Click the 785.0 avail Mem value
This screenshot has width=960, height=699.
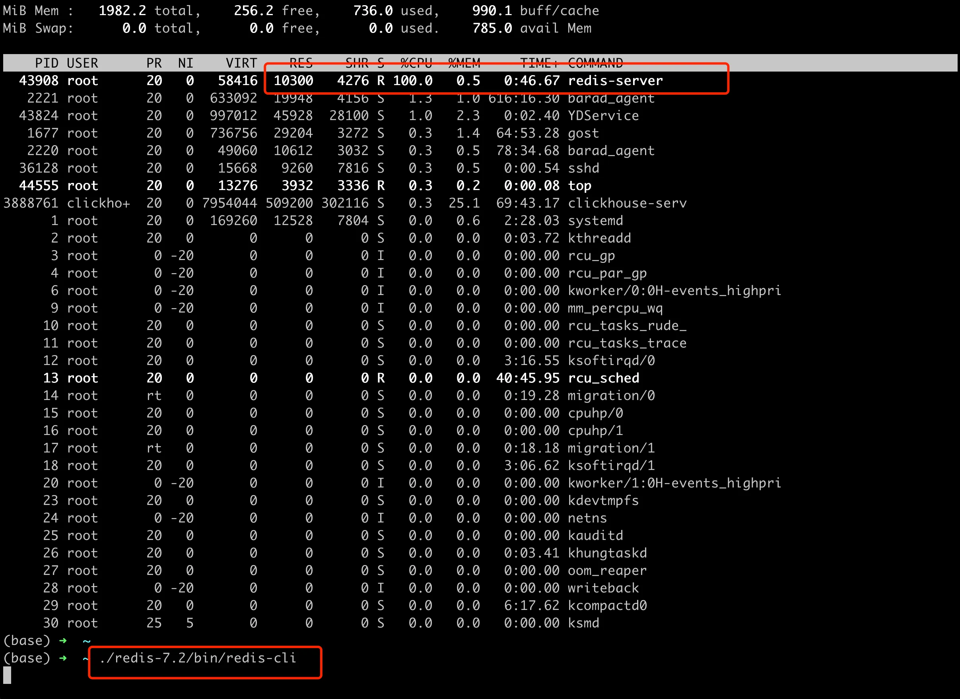click(492, 28)
